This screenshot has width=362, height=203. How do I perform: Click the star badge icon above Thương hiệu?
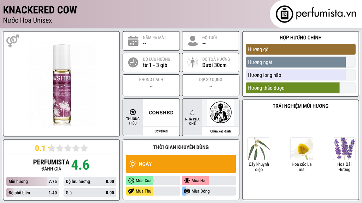pyautogui.click(x=133, y=112)
